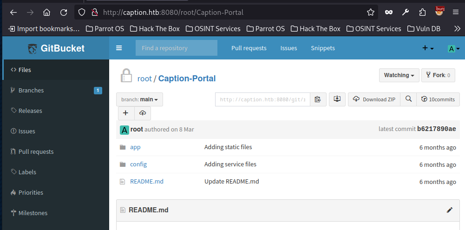Screen dimensions: 465x230
Task: Reload the page in the browser
Action: (64, 13)
